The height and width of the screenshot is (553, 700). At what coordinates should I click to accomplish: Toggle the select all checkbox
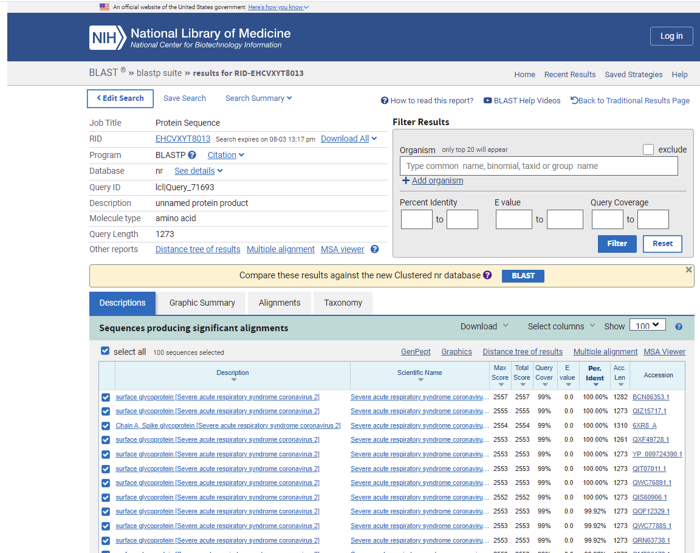click(x=105, y=351)
